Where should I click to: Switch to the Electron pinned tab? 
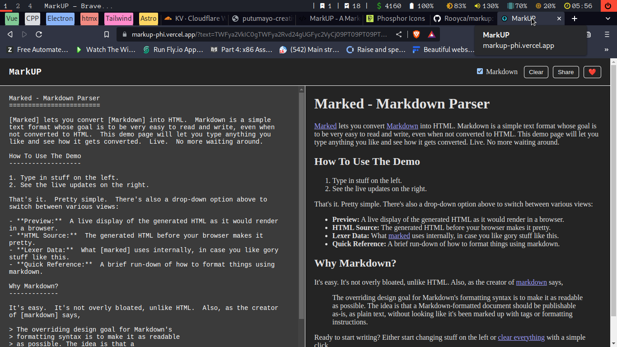(x=60, y=19)
